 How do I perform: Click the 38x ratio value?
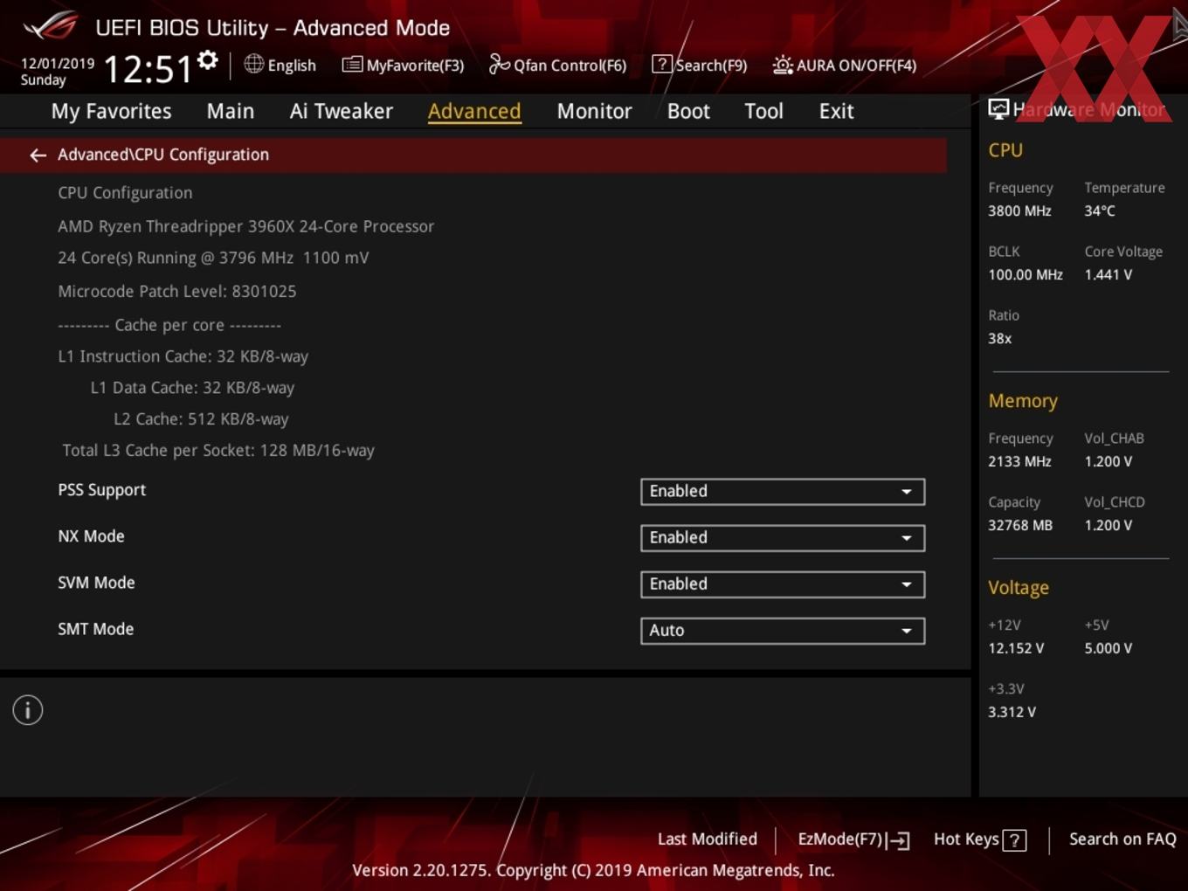click(999, 338)
